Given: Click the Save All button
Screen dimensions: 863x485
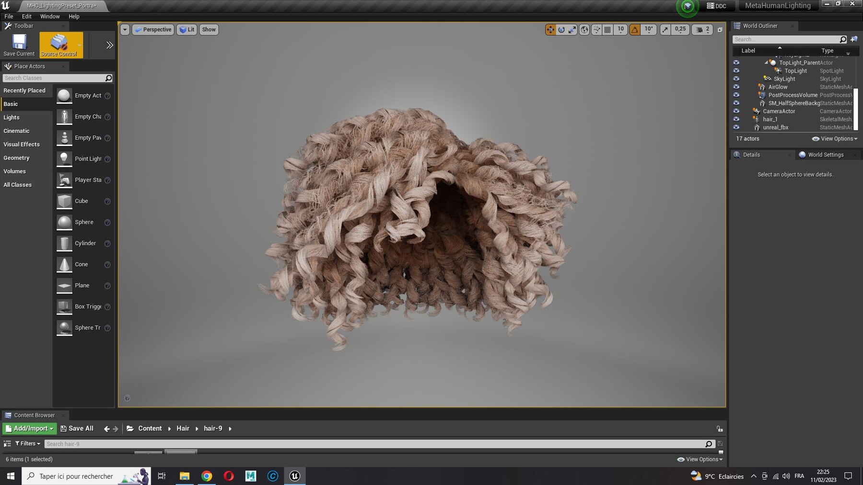Looking at the screenshot, I should click(77, 429).
